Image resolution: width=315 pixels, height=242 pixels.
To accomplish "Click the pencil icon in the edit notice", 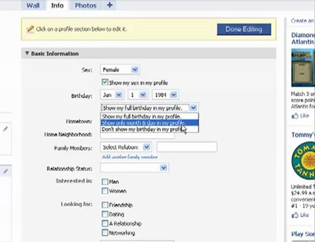I will pos(30,29).
